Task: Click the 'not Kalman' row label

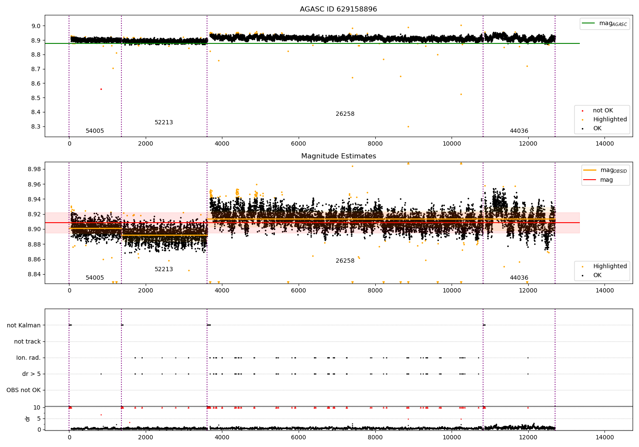Action: [24, 326]
